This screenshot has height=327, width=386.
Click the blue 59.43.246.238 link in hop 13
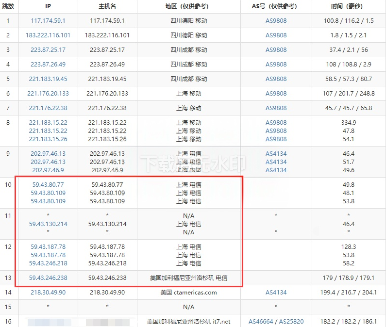[x=48, y=278]
